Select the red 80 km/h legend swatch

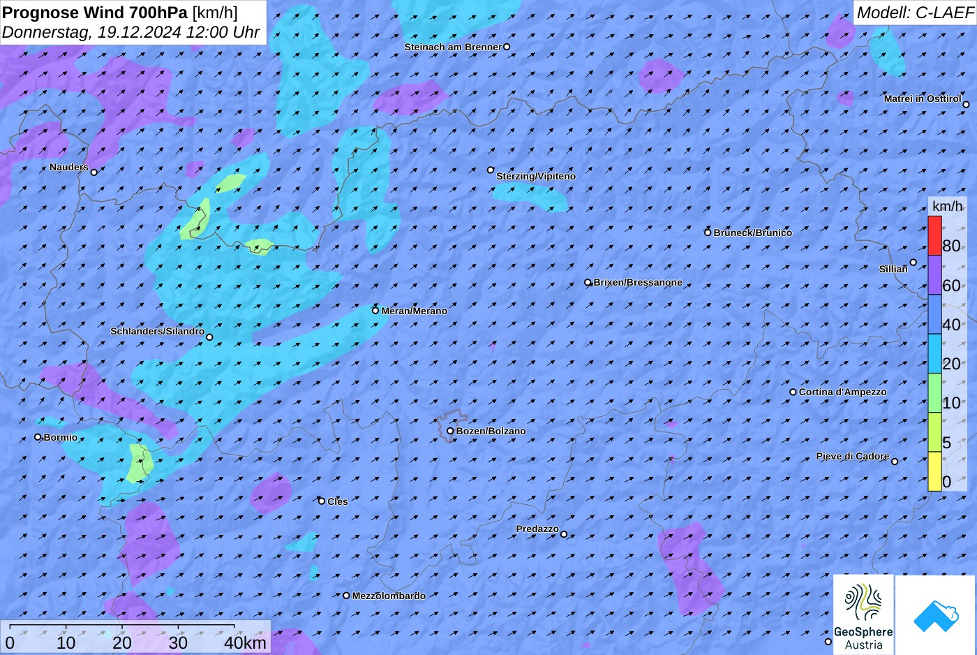click(x=934, y=236)
